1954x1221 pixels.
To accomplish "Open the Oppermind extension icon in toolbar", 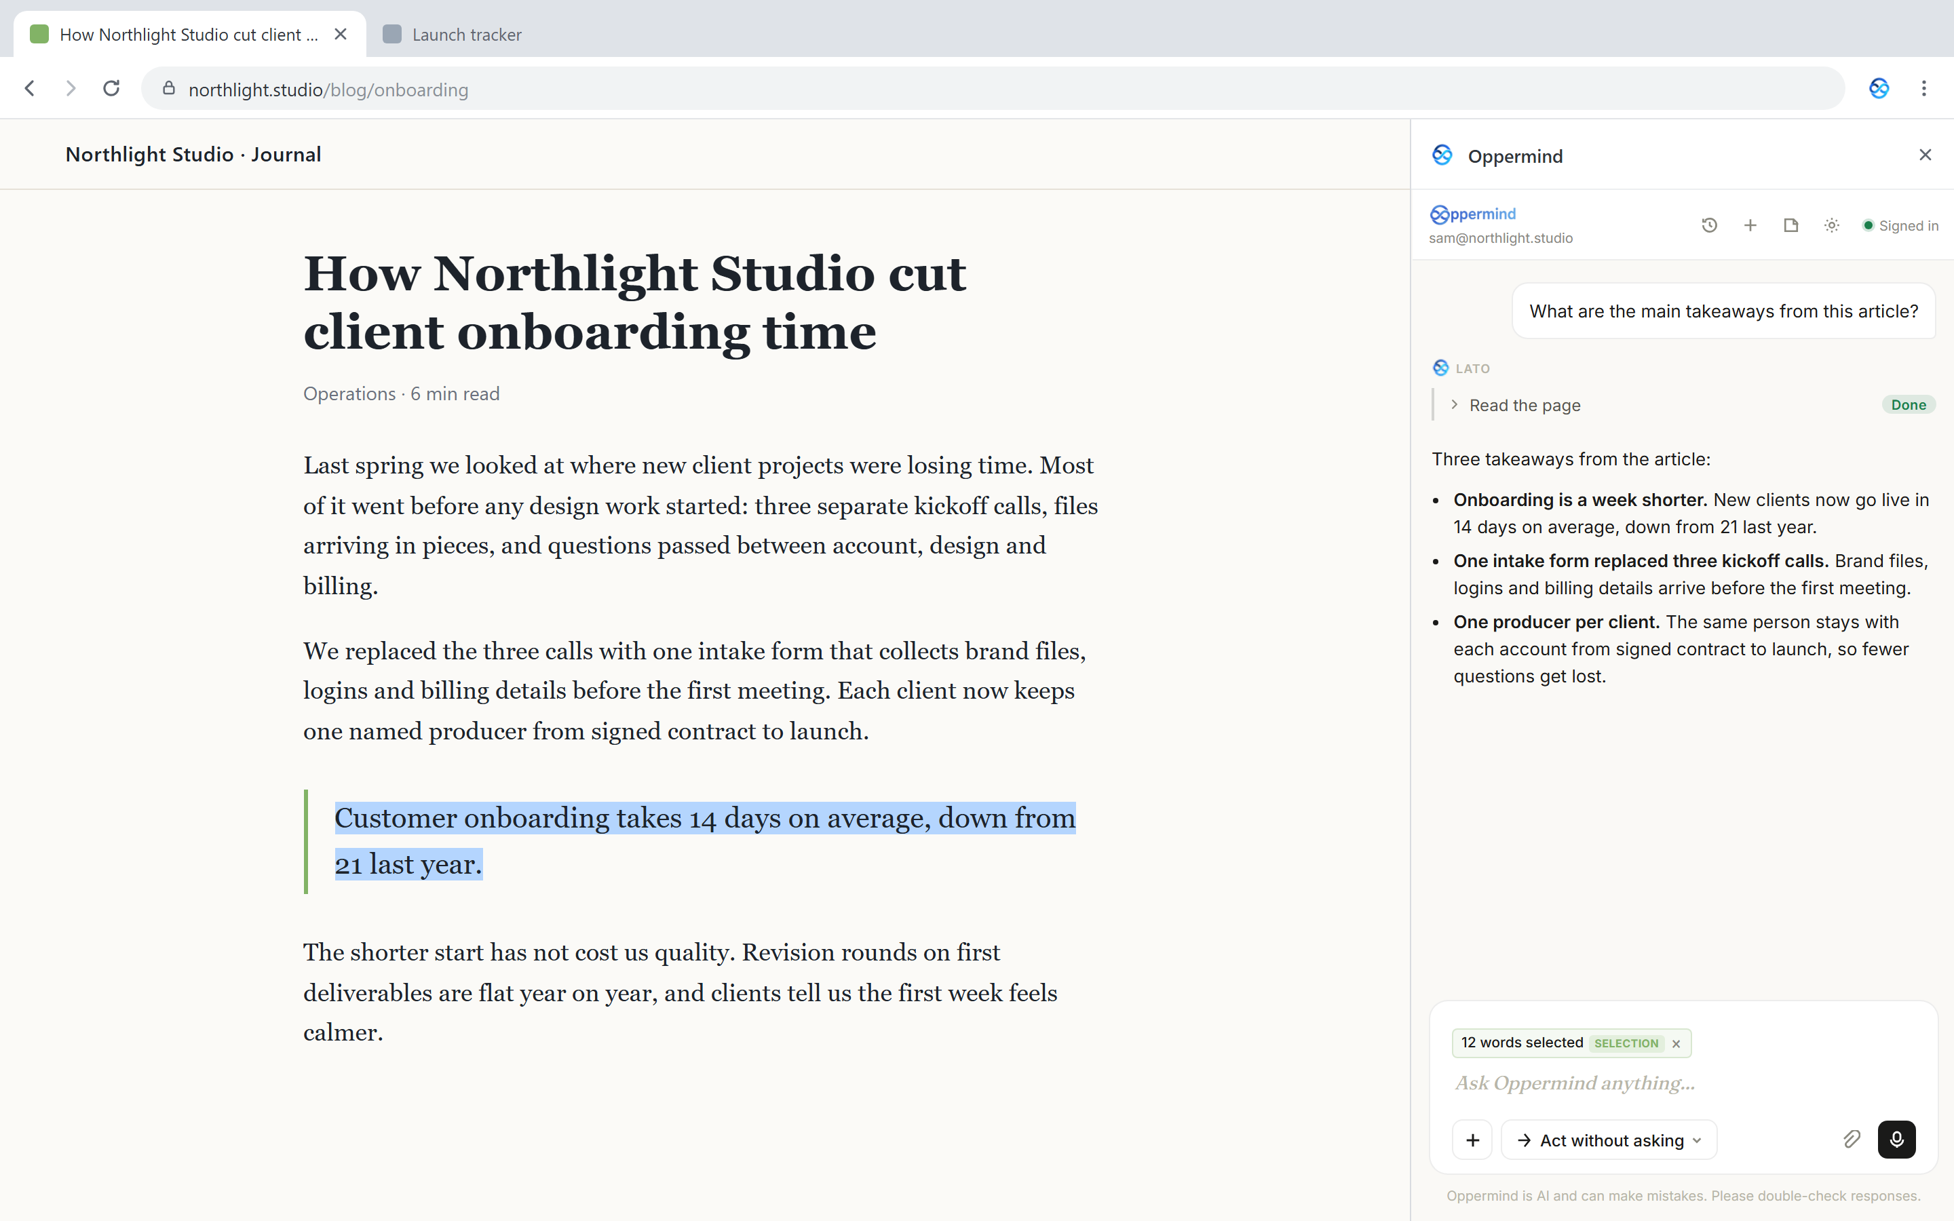I will click(1879, 89).
